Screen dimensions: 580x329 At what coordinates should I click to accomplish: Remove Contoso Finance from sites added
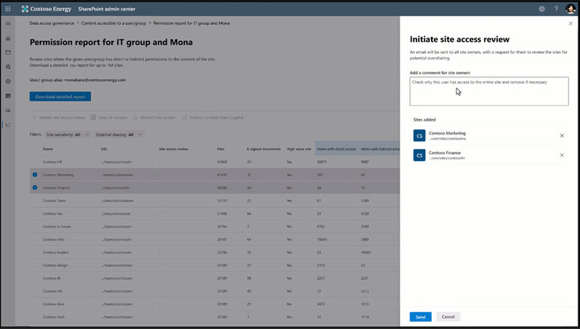pyautogui.click(x=561, y=155)
